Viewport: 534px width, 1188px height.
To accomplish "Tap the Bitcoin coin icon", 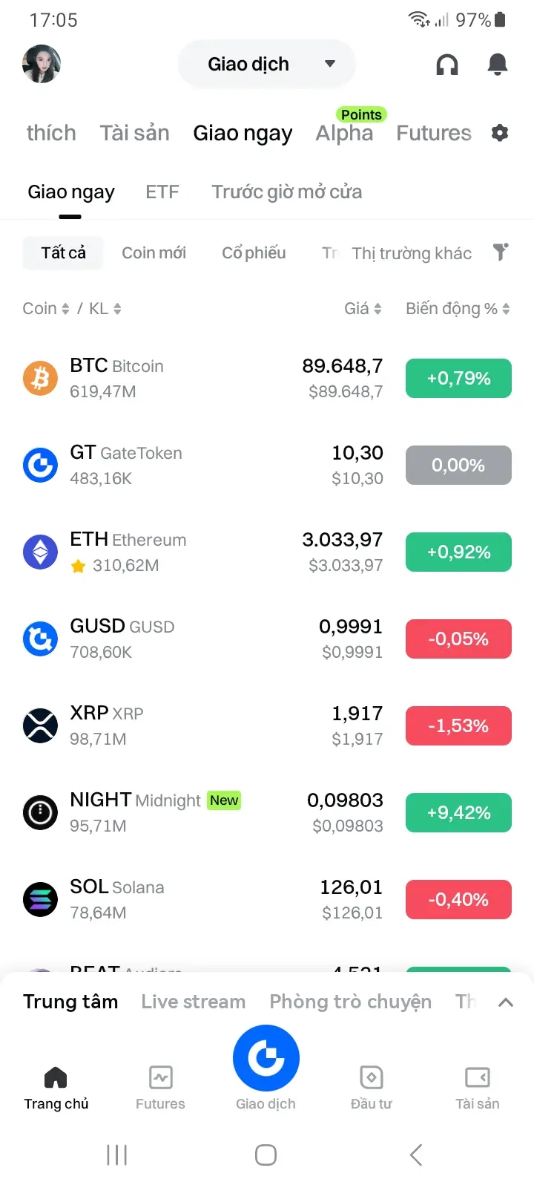I will (40, 378).
